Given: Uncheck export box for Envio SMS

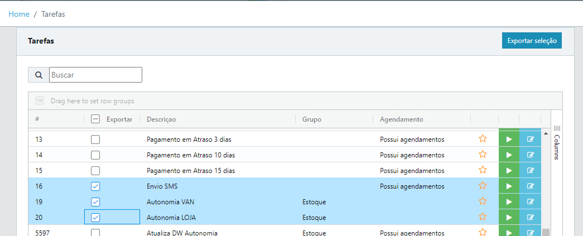Looking at the screenshot, I should [x=95, y=186].
